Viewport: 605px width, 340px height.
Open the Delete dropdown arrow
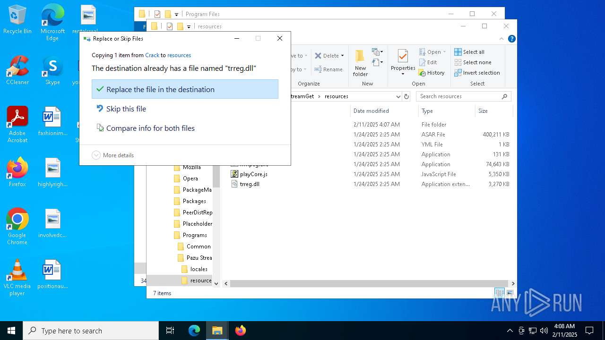tap(342, 56)
